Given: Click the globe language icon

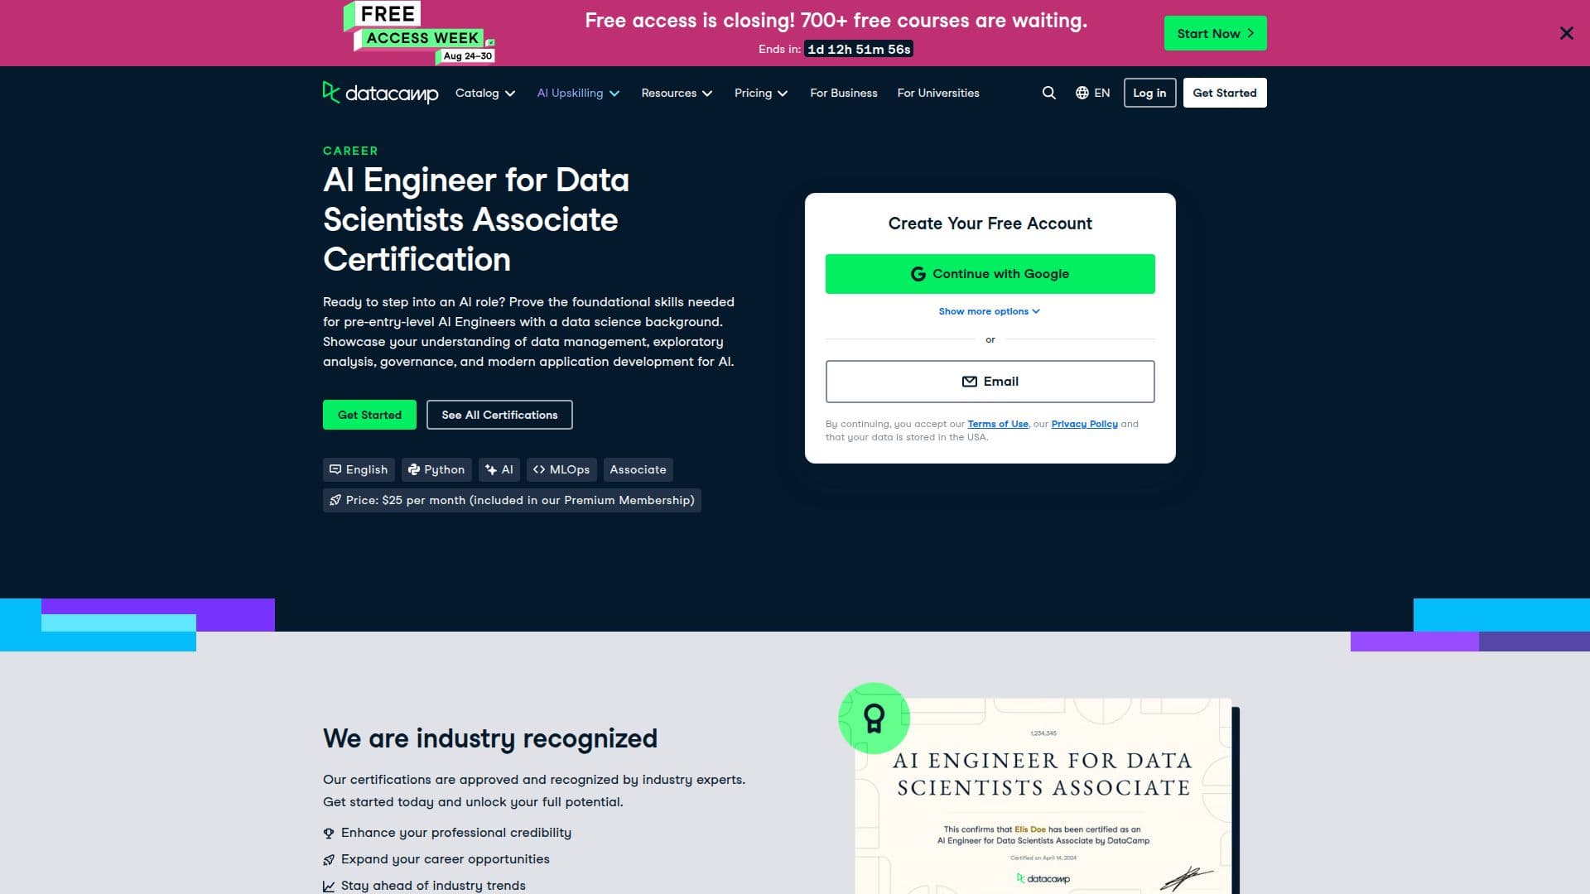Looking at the screenshot, I should point(1082,93).
